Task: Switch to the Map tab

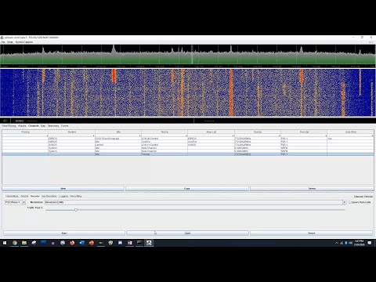Action: click(43, 126)
